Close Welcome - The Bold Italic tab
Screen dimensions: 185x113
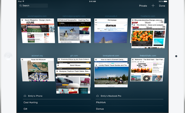[133, 60]
